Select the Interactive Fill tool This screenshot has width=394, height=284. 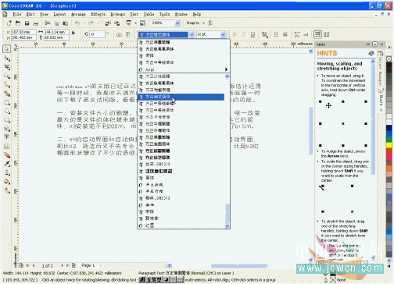(7, 190)
